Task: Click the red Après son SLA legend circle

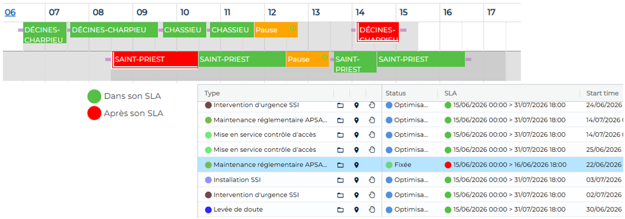Action: tap(94, 113)
